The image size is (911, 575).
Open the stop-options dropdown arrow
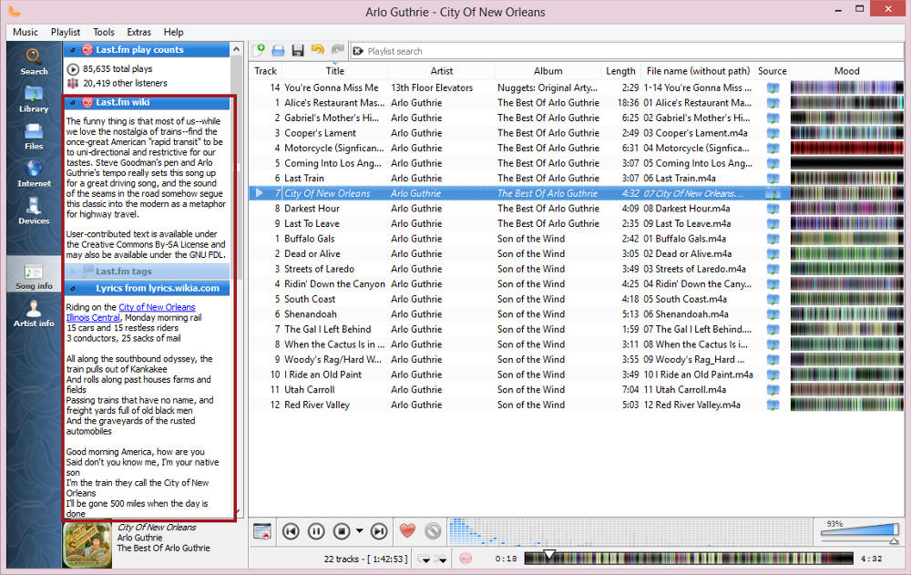coord(360,531)
